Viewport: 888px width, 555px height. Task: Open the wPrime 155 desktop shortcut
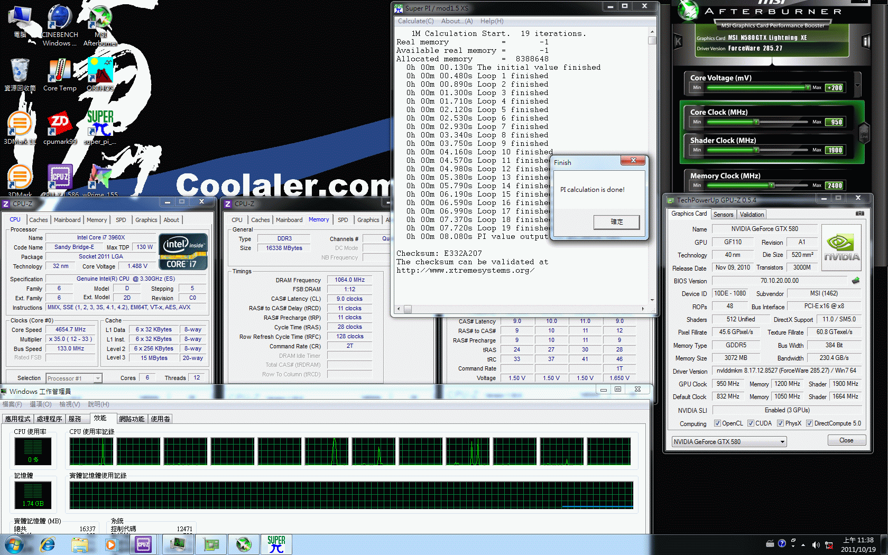[100, 181]
